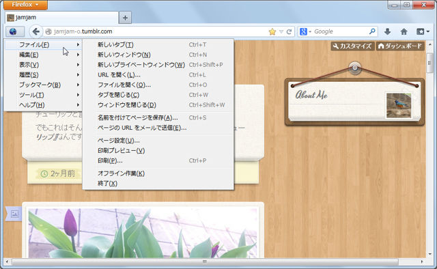This screenshot has height=269, width=437.
Task: Choose 名前を付けてページを保存(A)...
Action: (158, 117)
